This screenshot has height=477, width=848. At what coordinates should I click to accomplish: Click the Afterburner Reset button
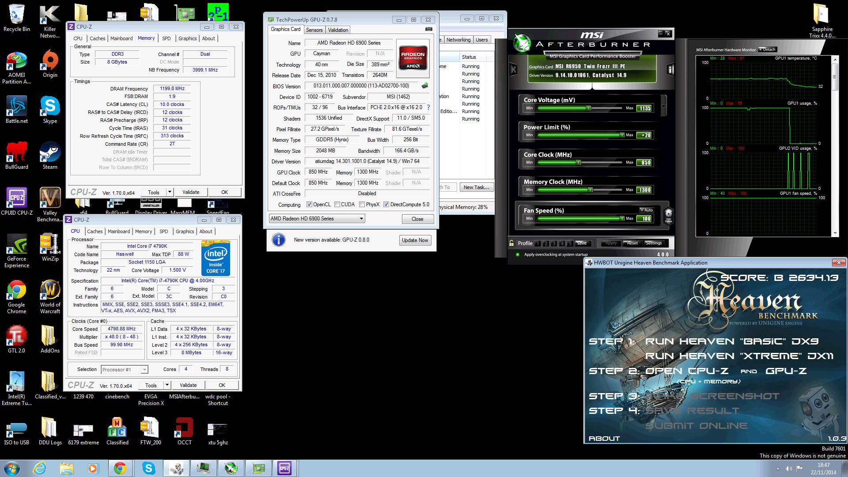click(632, 243)
